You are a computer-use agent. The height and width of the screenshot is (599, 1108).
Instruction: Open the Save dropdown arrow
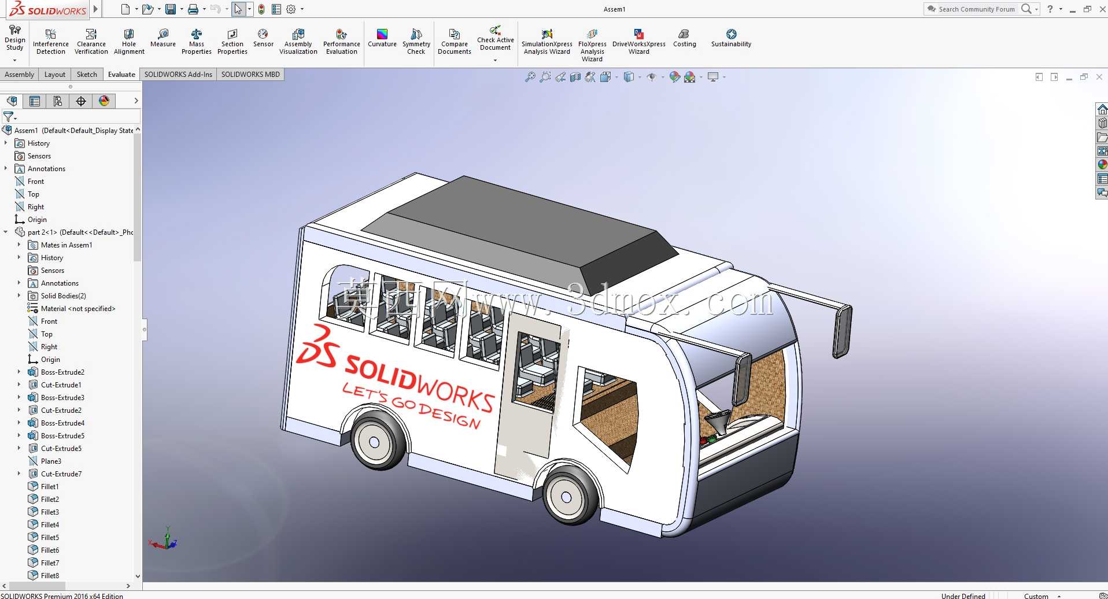(x=182, y=9)
